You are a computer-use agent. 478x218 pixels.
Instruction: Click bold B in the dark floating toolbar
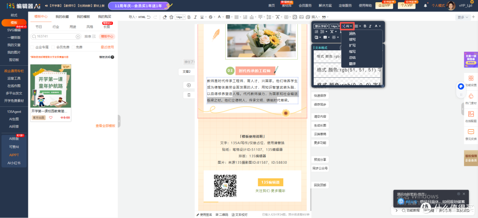pyautogui.click(x=365, y=26)
